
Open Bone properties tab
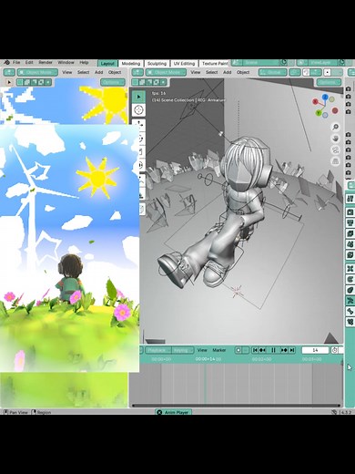(350, 311)
